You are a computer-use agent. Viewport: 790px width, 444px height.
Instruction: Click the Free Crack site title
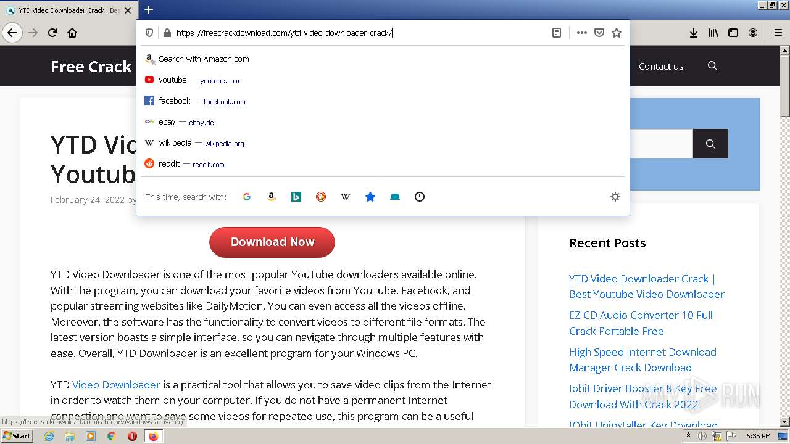click(91, 67)
